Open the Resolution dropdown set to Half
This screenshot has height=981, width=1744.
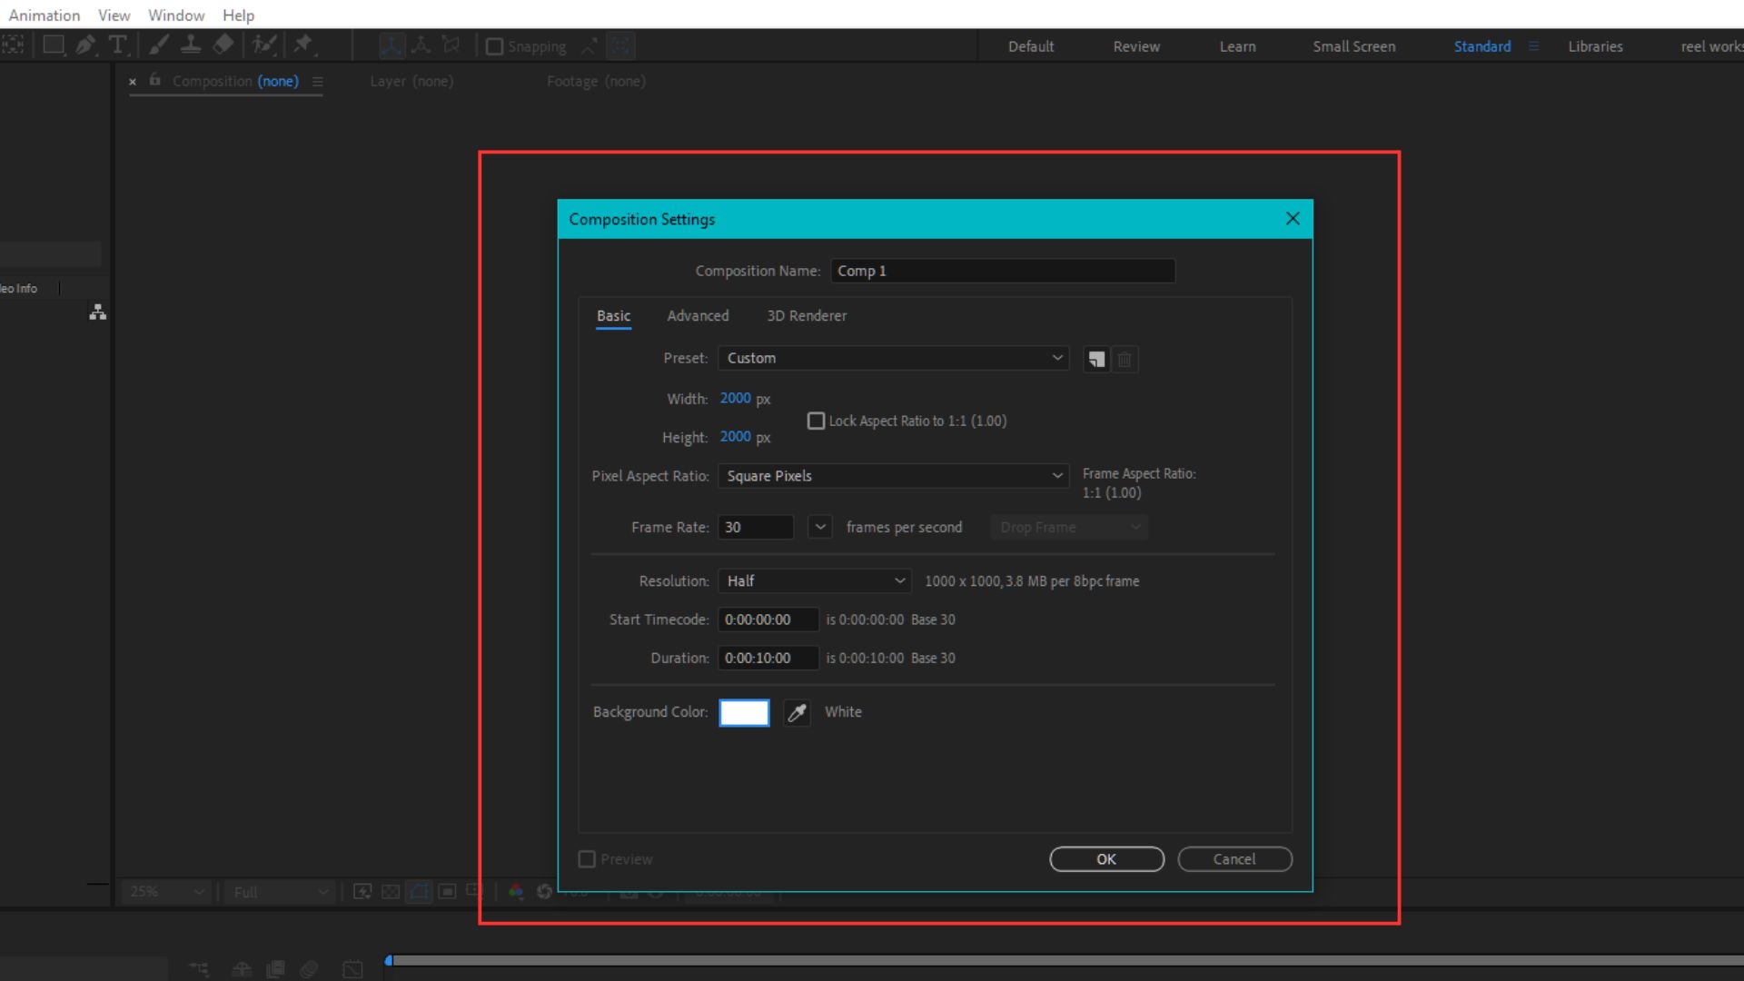click(813, 580)
